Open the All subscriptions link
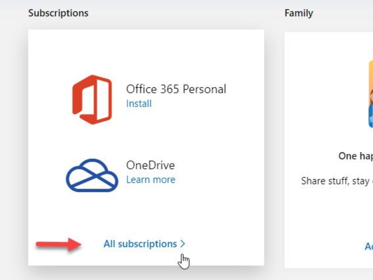Screen dimensions: 373x280 (140, 244)
